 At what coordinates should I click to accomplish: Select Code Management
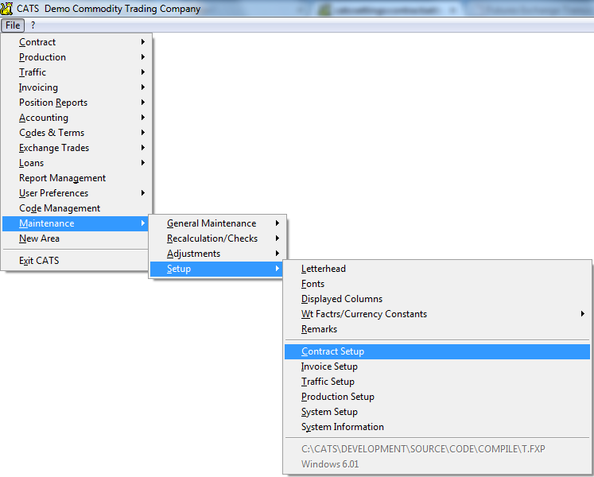pyautogui.click(x=77, y=208)
